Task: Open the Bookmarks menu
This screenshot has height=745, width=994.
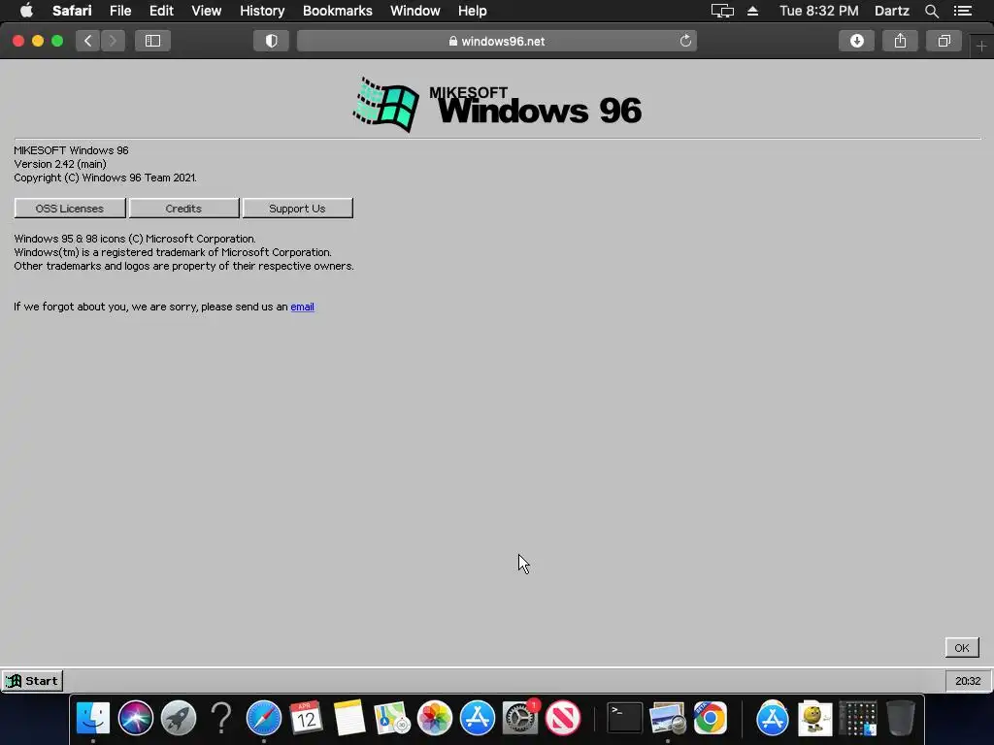Action: (x=337, y=11)
